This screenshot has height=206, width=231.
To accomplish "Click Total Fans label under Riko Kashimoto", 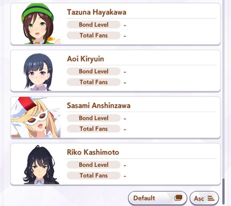I will click(94, 175).
